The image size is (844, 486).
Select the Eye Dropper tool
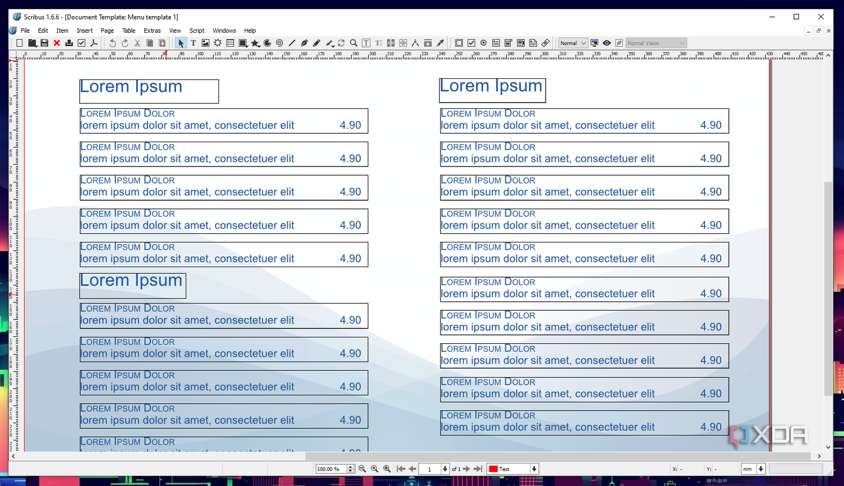pyautogui.click(x=440, y=43)
